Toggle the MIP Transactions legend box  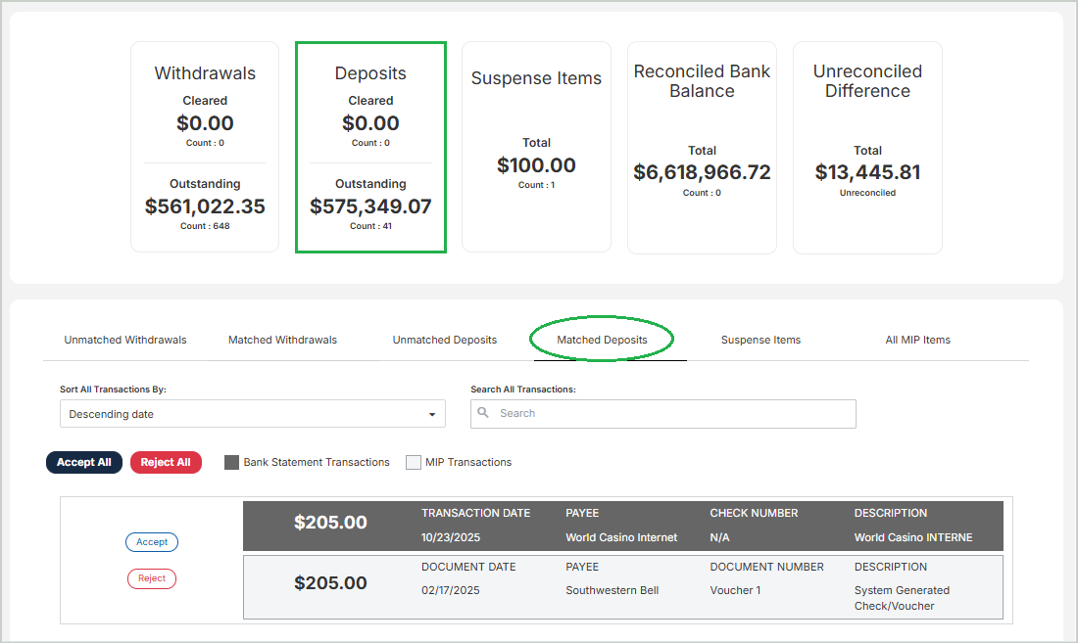click(414, 462)
